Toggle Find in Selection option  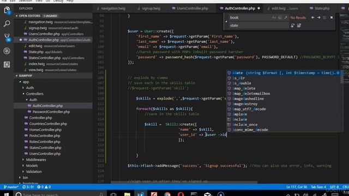(x=325, y=17)
